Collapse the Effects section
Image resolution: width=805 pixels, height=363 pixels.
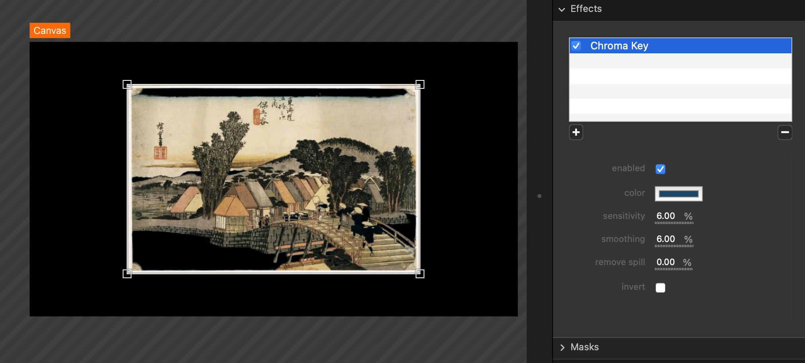pyautogui.click(x=562, y=9)
